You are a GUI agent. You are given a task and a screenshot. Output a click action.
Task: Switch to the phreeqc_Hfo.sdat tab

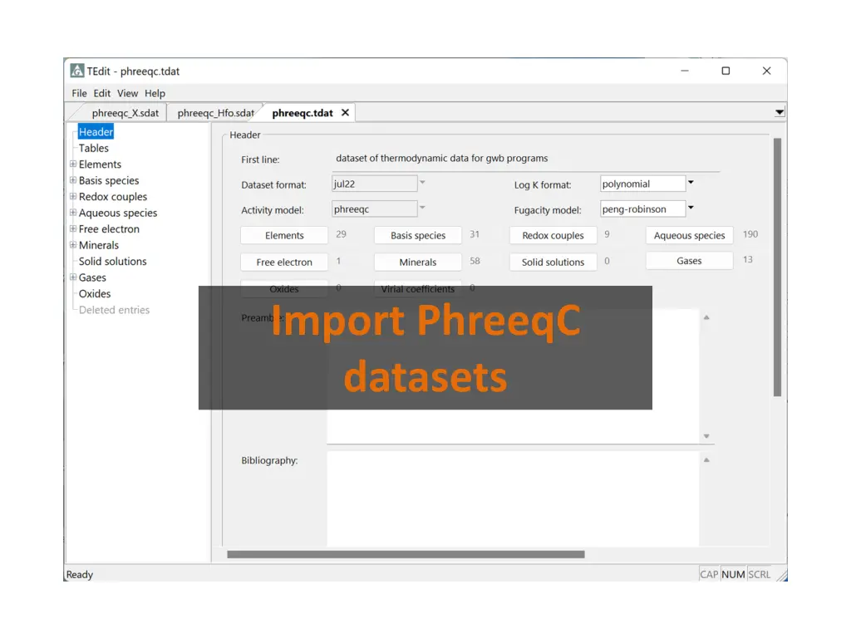(x=216, y=113)
